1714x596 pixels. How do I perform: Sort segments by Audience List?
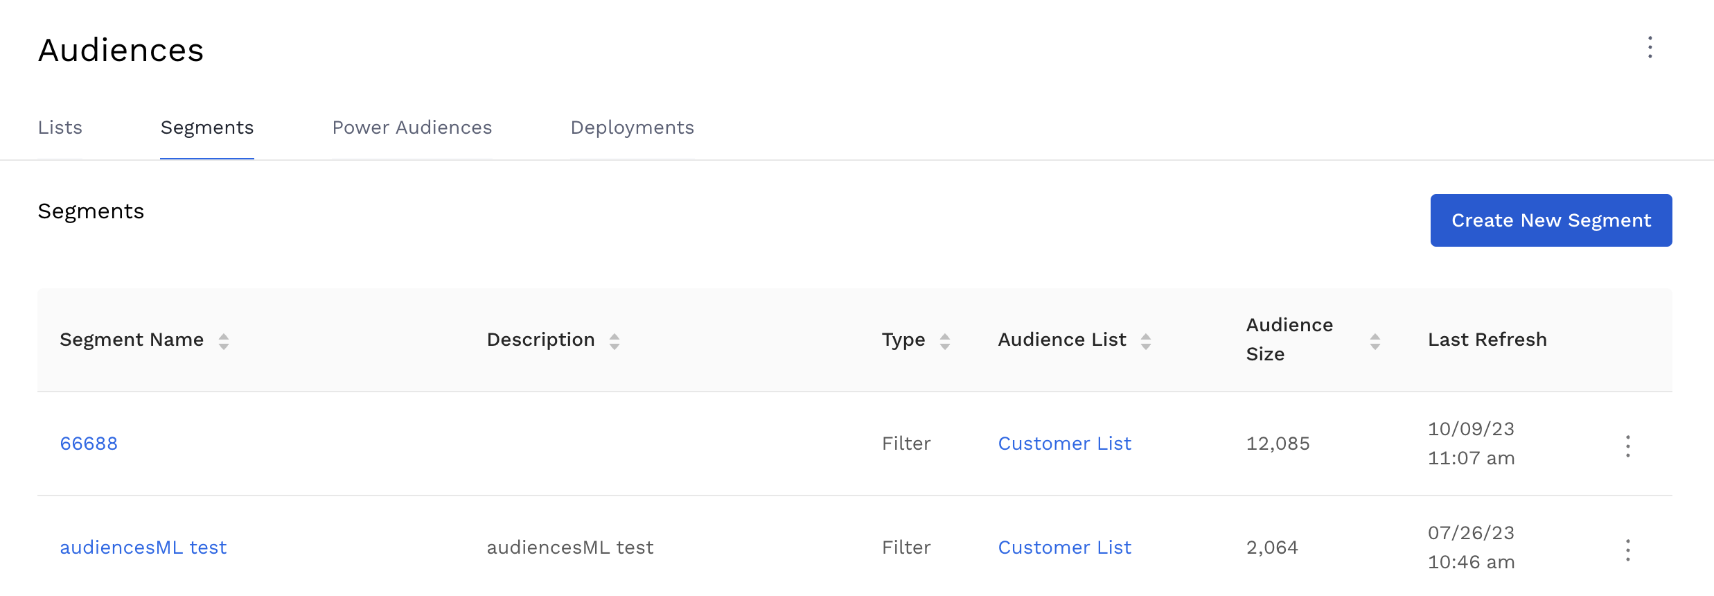point(1145,341)
